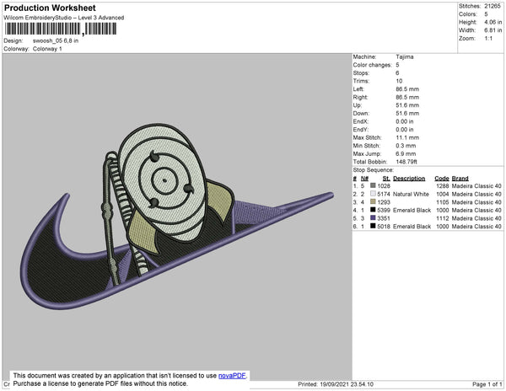This screenshot has height=391, width=506.
Task: Click 'Wilcom EmbroideryStudio – Level 3 Advanced' text
Action: [x=64, y=18]
